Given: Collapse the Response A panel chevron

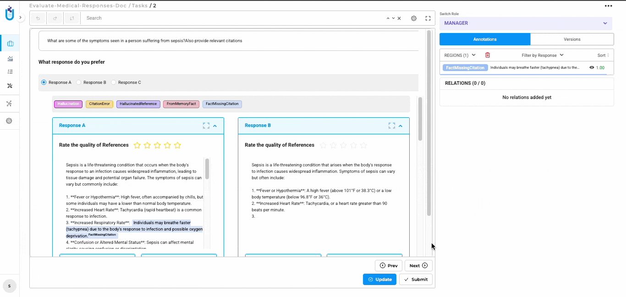Looking at the screenshot, I should [x=215, y=126].
